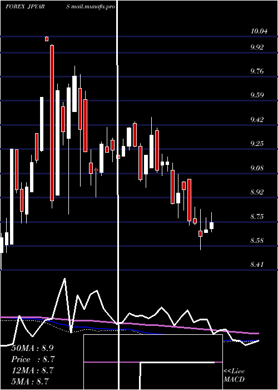Click the 50MA : 8.9 readout
The image size is (278, 390).
(32, 348)
